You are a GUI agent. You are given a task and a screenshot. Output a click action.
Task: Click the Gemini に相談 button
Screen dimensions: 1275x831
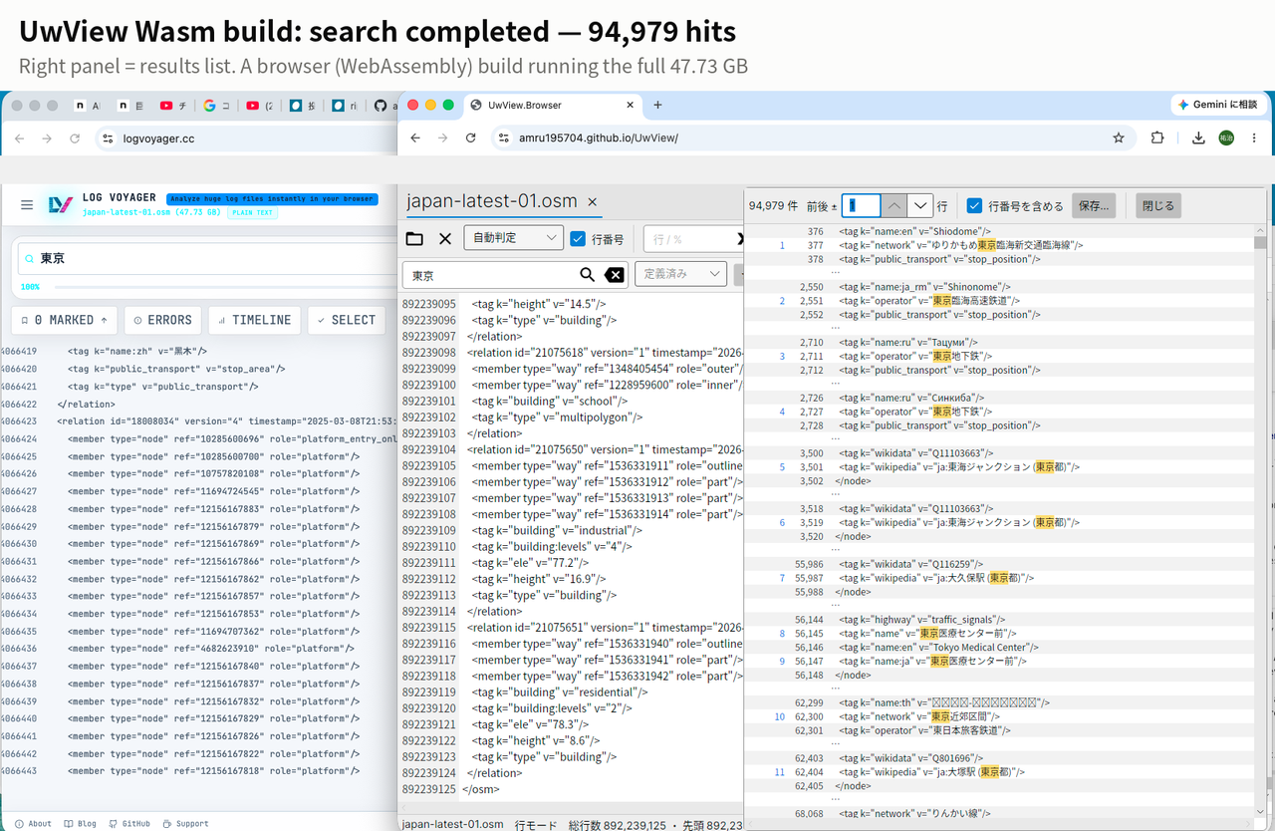click(x=1217, y=105)
